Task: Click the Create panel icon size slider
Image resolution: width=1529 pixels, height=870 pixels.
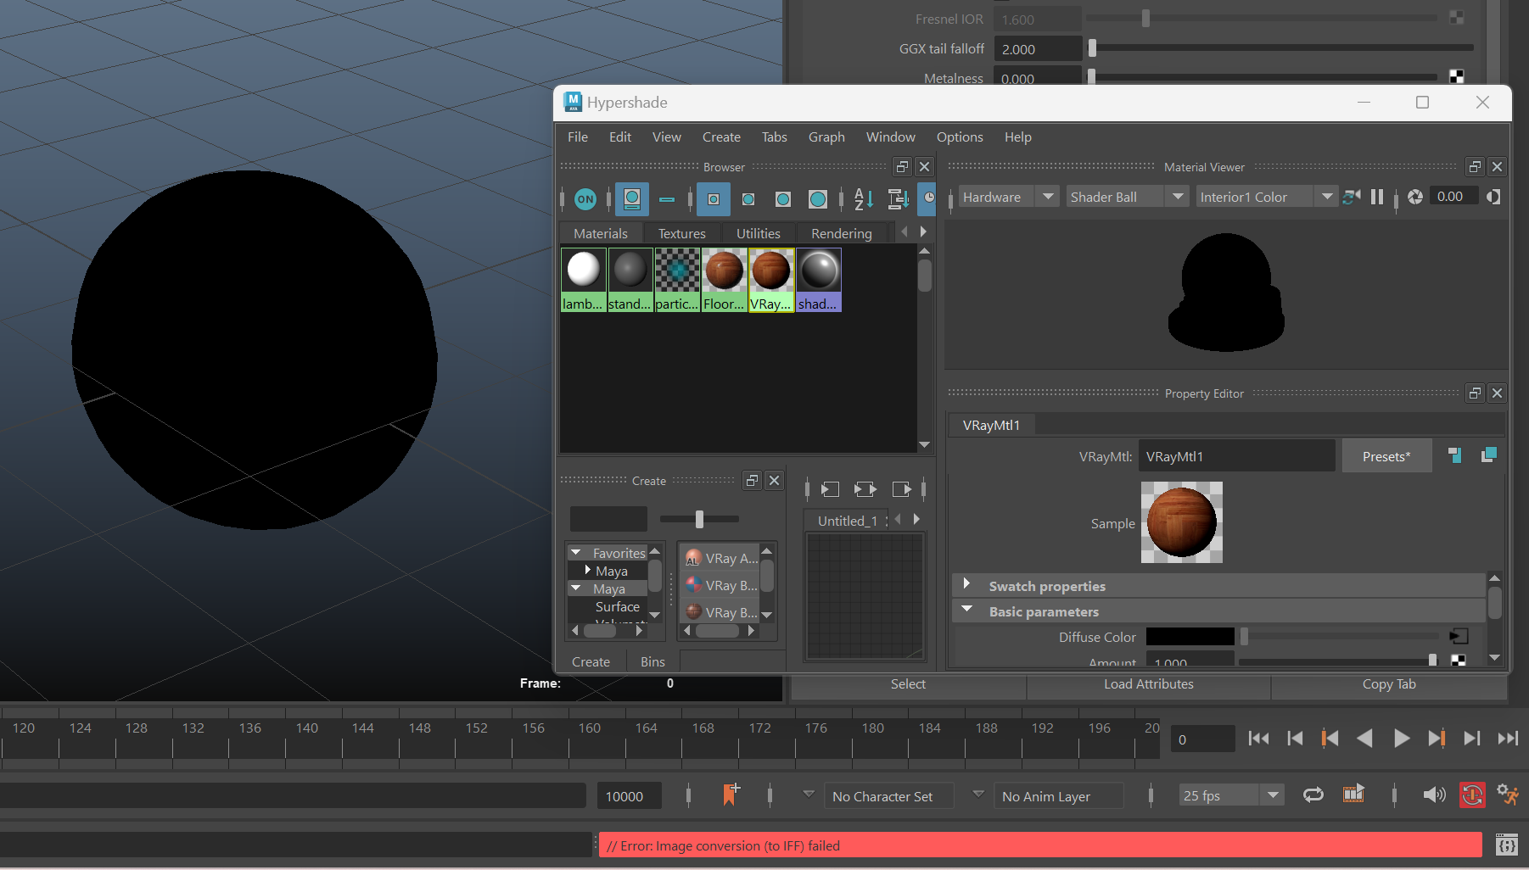Action: pyautogui.click(x=699, y=519)
